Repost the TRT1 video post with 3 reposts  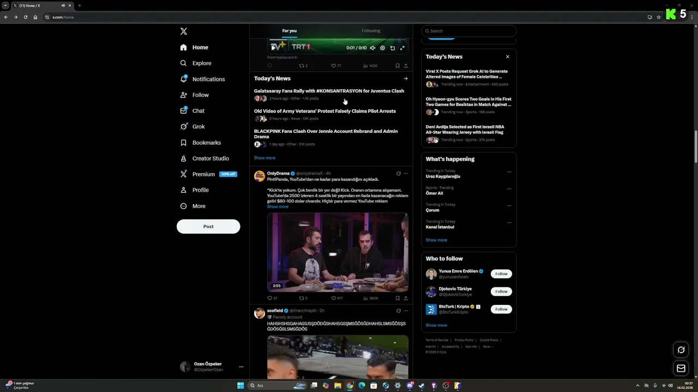(303, 66)
